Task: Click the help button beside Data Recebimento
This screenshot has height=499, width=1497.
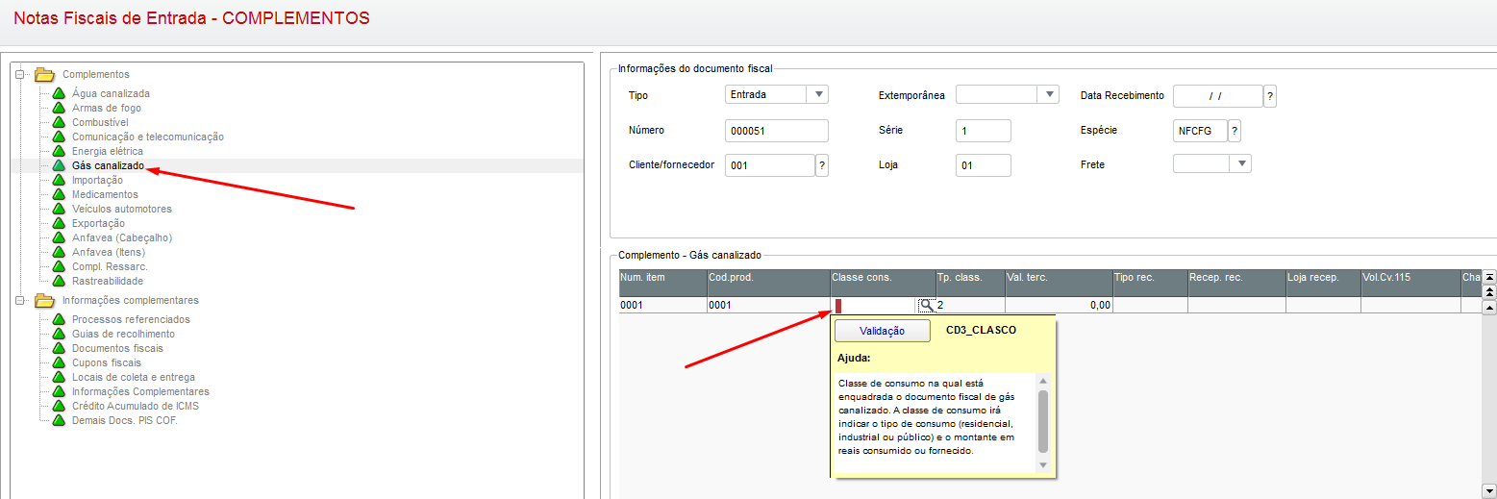Action: coord(1270,96)
